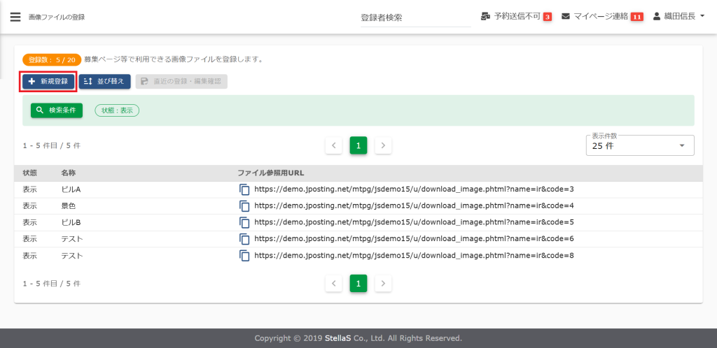
Task: Copy the URL for ビルB
Action: [244, 223]
